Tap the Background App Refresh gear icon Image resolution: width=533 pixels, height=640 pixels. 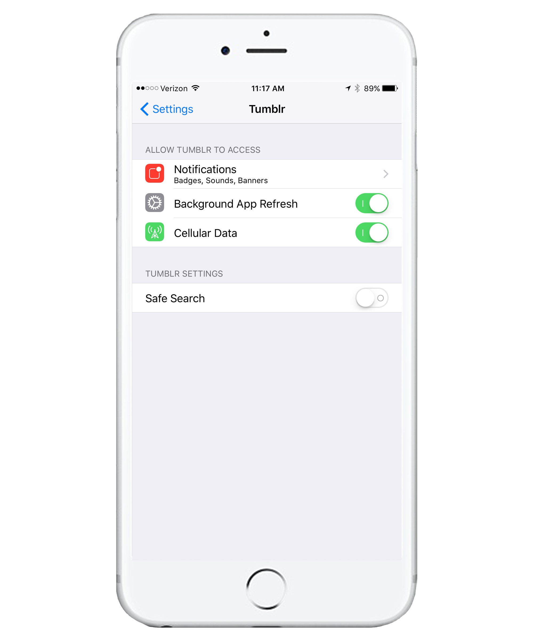pyautogui.click(x=154, y=203)
